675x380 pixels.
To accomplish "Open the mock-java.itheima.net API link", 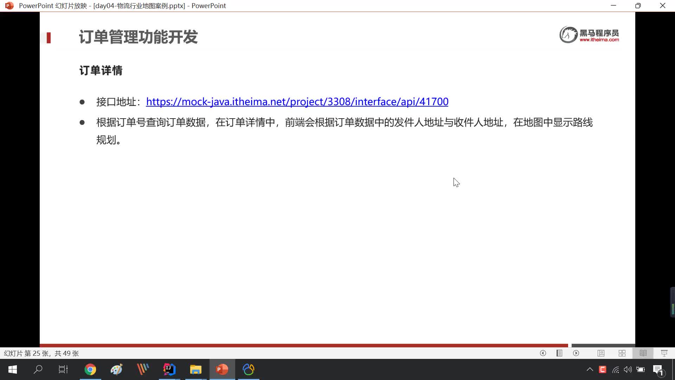I will pyautogui.click(x=297, y=102).
